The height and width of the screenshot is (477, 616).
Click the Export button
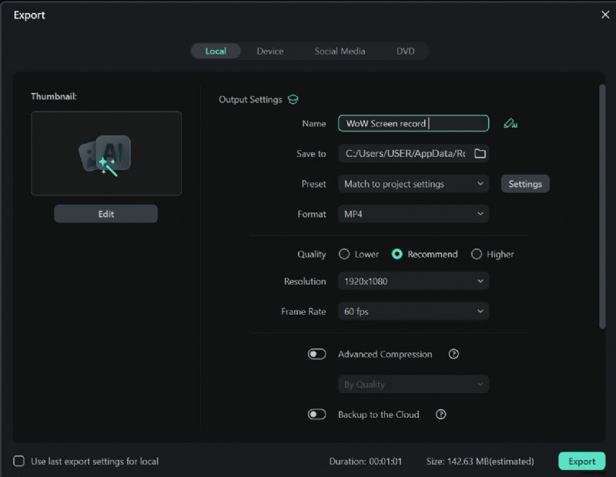click(x=581, y=461)
